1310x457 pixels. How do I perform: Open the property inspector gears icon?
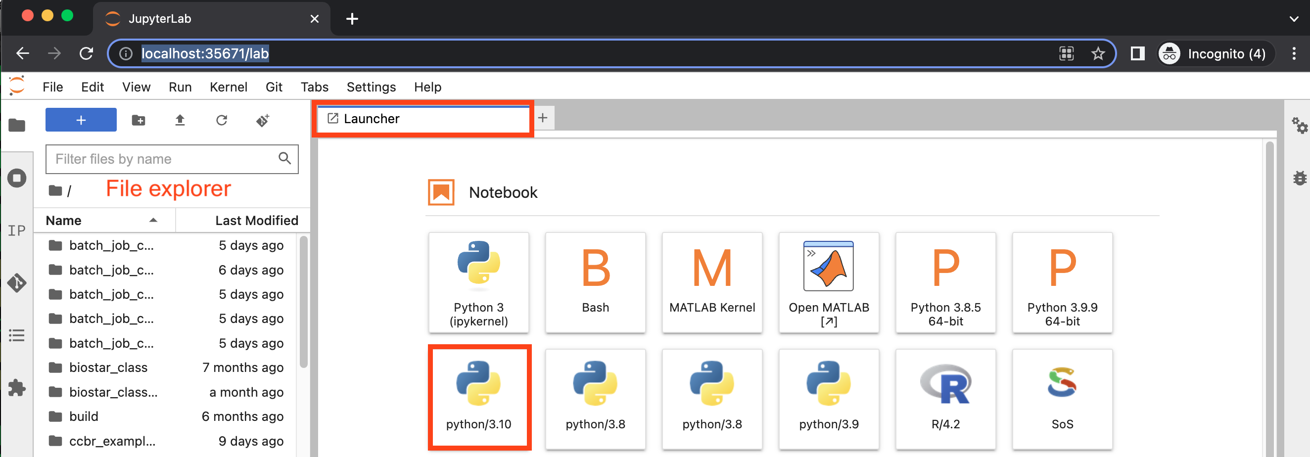1299,125
